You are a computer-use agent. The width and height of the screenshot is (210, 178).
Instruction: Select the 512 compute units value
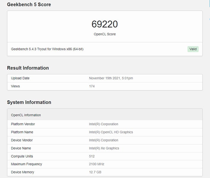pos(92,156)
